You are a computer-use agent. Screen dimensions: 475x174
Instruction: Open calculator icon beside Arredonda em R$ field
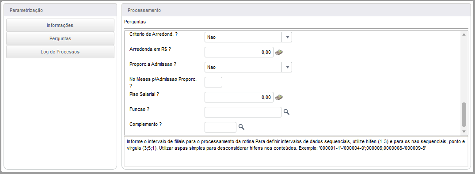tap(279, 52)
